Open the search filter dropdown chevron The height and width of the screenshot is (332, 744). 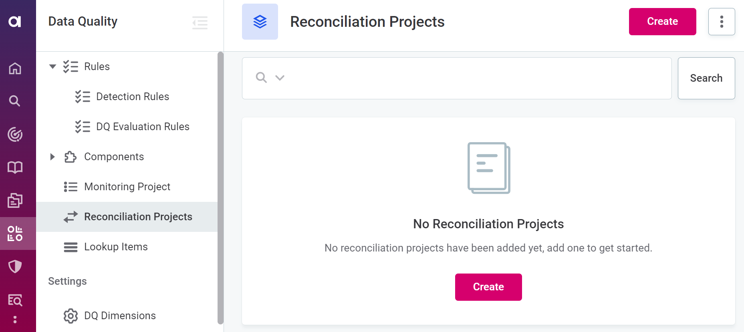pyautogui.click(x=280, y=78)
